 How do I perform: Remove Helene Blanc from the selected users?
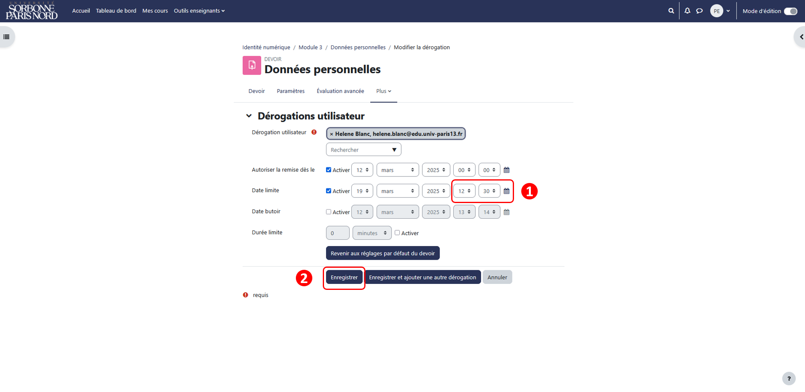pos(331,134)
